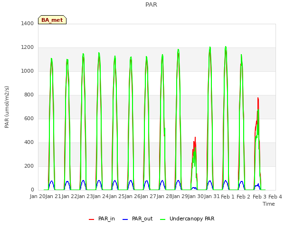Click the Jan 25 x-axis tick label
The image size is (304, 228).
pos(117,197)
